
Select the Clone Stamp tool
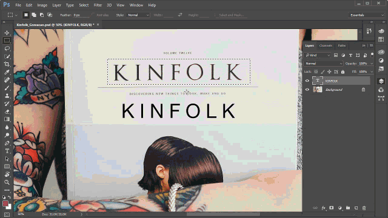point(7,96)
